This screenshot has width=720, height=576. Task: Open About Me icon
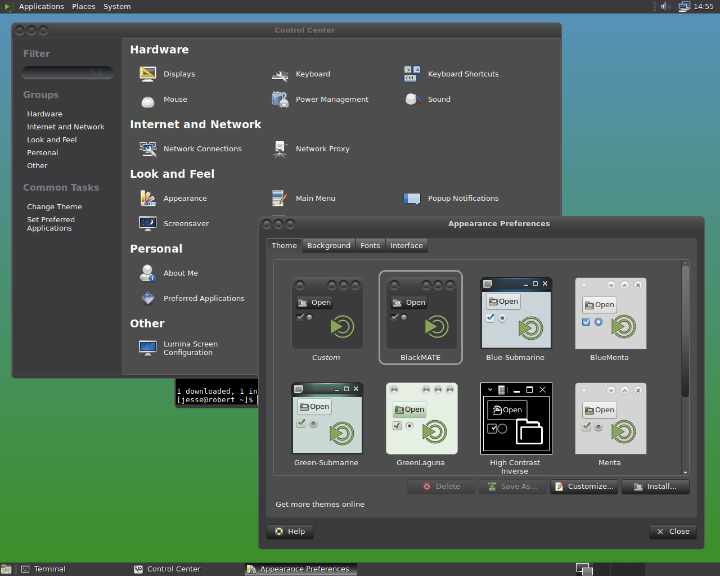tap(148, 273)
